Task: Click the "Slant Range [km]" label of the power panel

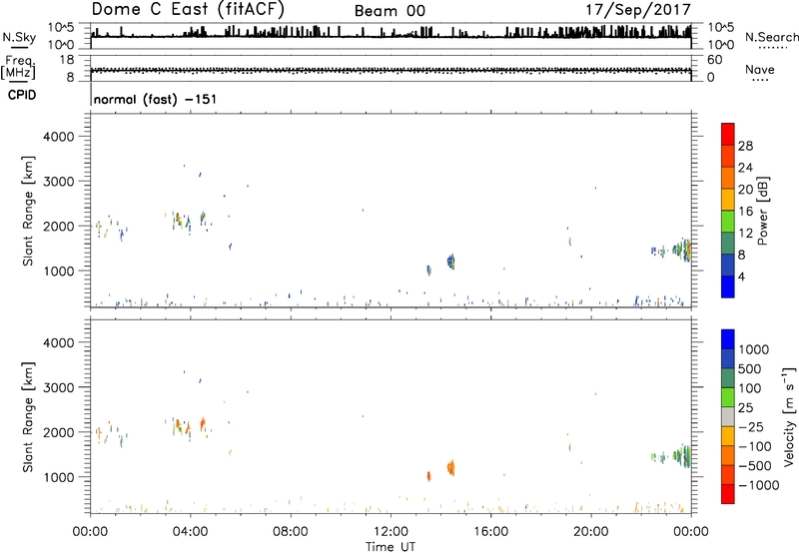Action: click(28, 211)
